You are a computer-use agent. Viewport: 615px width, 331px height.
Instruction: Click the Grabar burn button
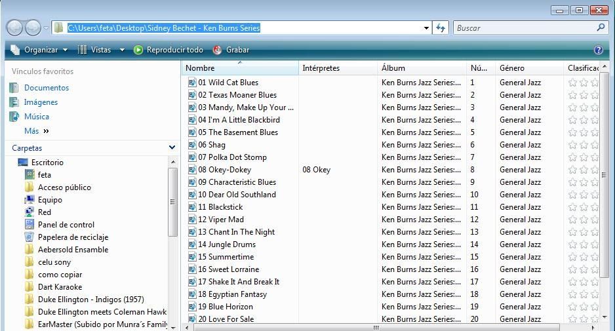[x=231, y=50]
